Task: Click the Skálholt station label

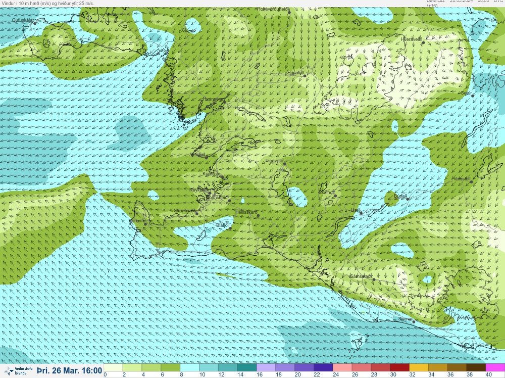Action: [x=327, y=193]
